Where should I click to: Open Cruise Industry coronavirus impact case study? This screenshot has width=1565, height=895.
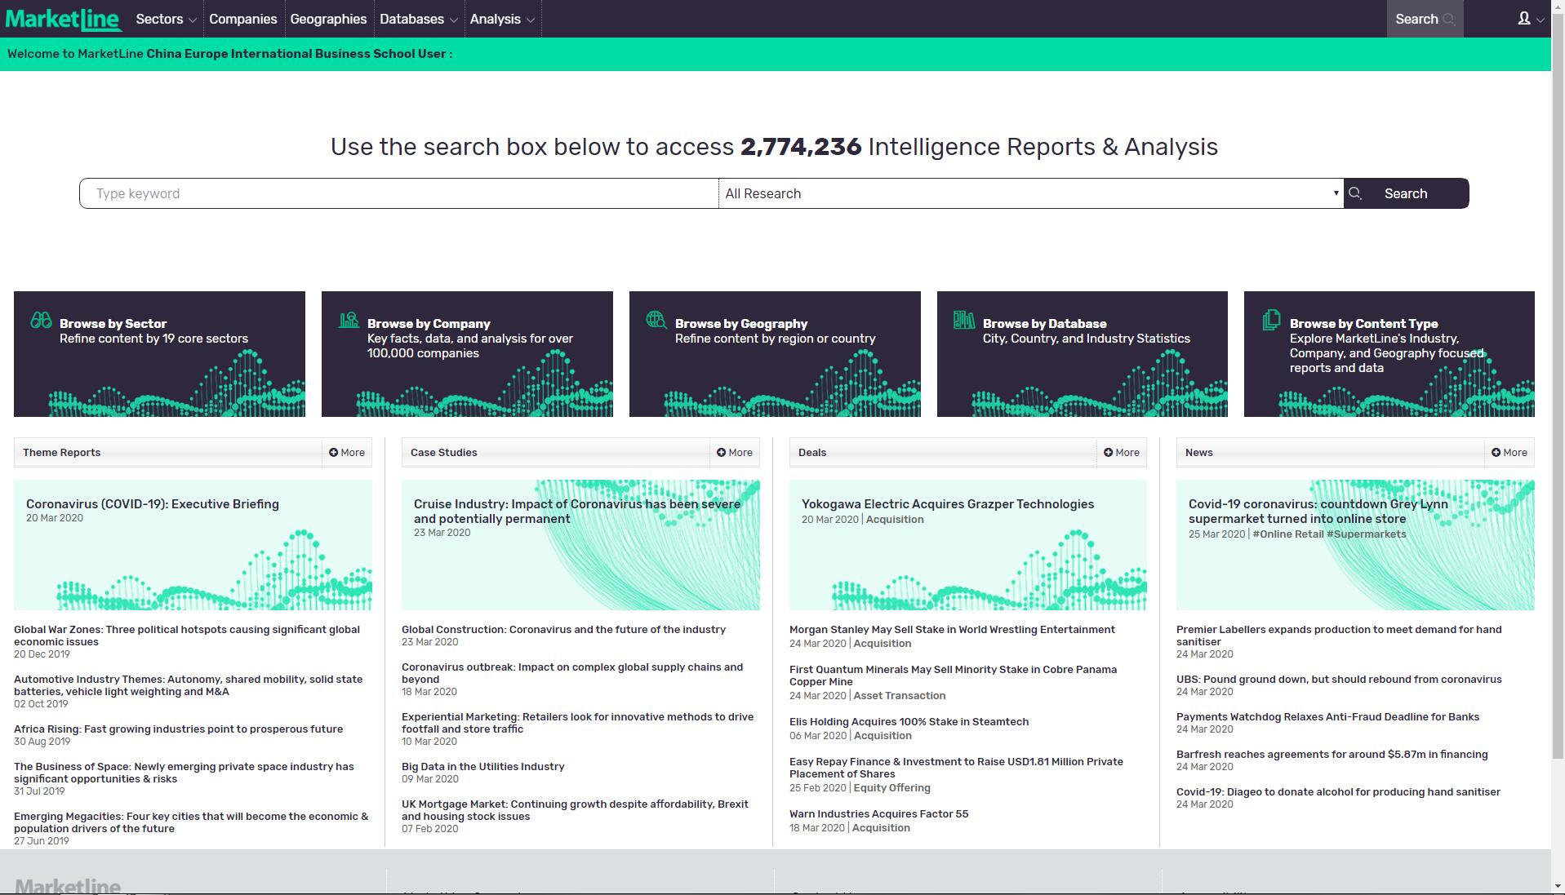(577, 512)
